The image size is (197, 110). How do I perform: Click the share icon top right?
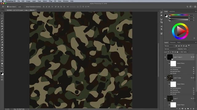tap(195, 7)
